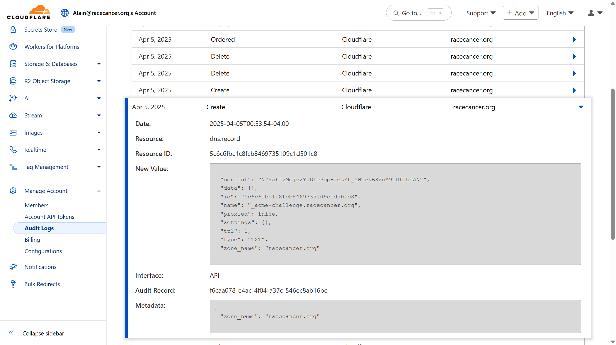Open the user profile icon menu
Screen dimensions: 616x345
[x=595, y=13]
